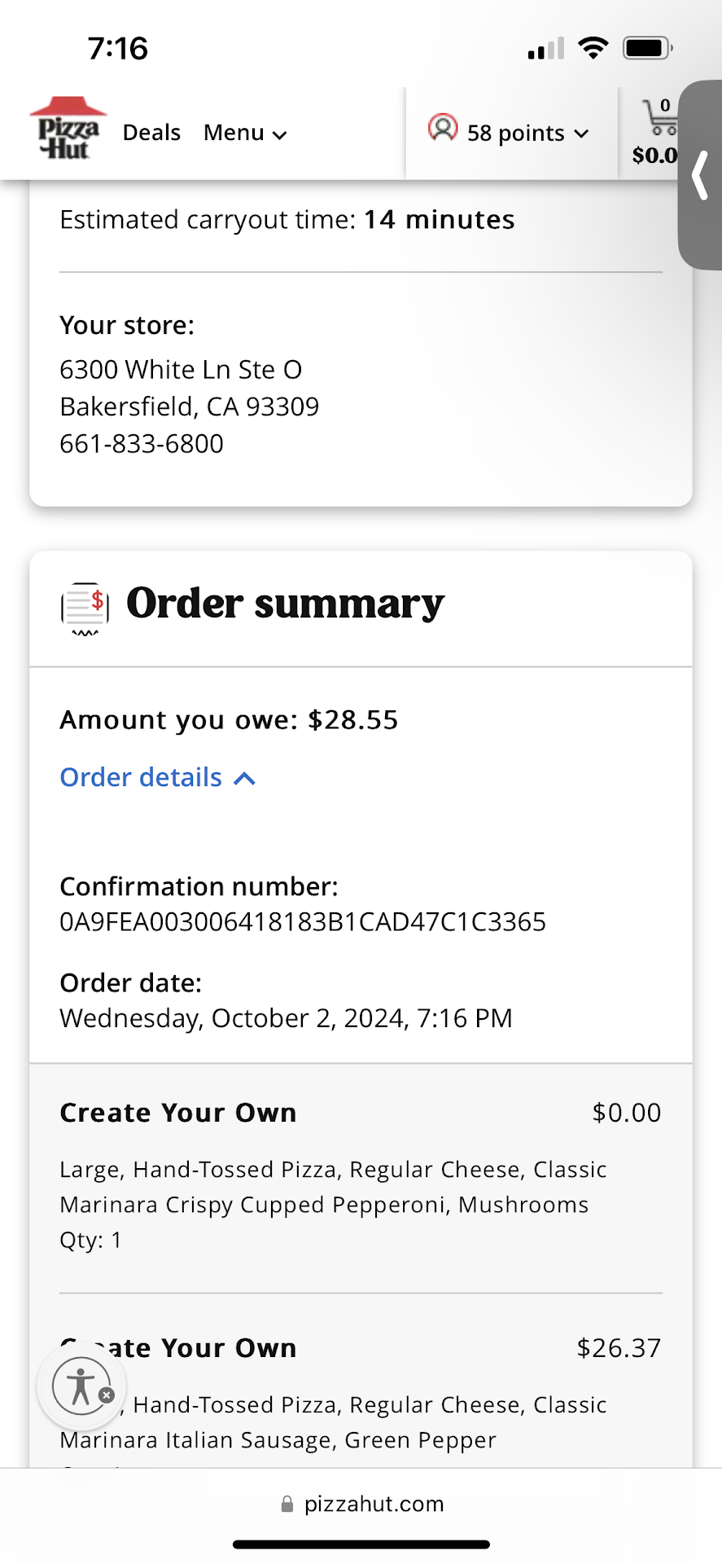Tap the Pizza Hut logo
The width and height of the screenshot is (722, 1564).
[x=68, y=130]
